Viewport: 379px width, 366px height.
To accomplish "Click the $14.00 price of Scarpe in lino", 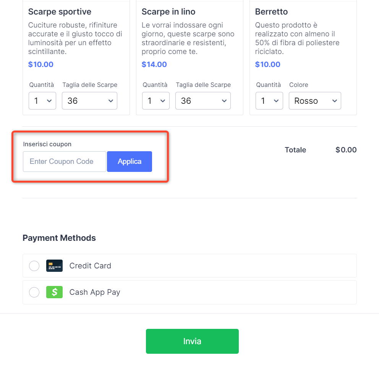I will point(154,64).
